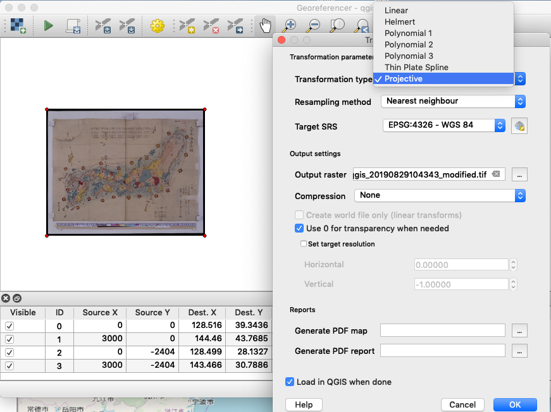This screenshot has width=551, height=412.
Task: Click the ID column header
Action: pos(59,312)
